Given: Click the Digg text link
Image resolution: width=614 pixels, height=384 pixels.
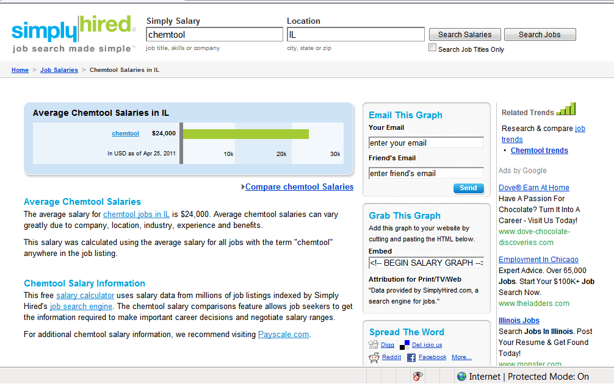Looking at the screenshot, I should [x=388, y=345].
